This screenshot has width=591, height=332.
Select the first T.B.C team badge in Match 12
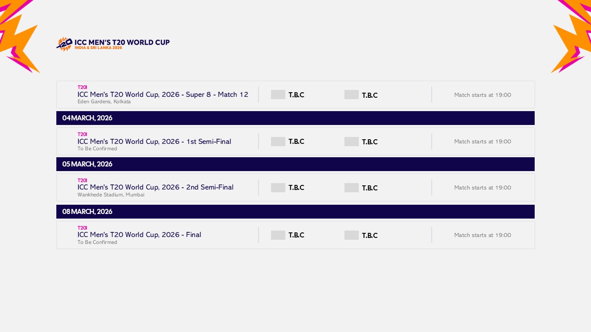277,94
